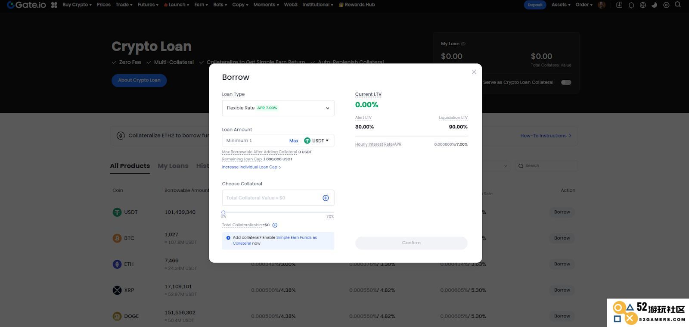This screenshot has width=689, height=327.
Task: Close the Borrow dialog
Action: (x=474, y=72)
